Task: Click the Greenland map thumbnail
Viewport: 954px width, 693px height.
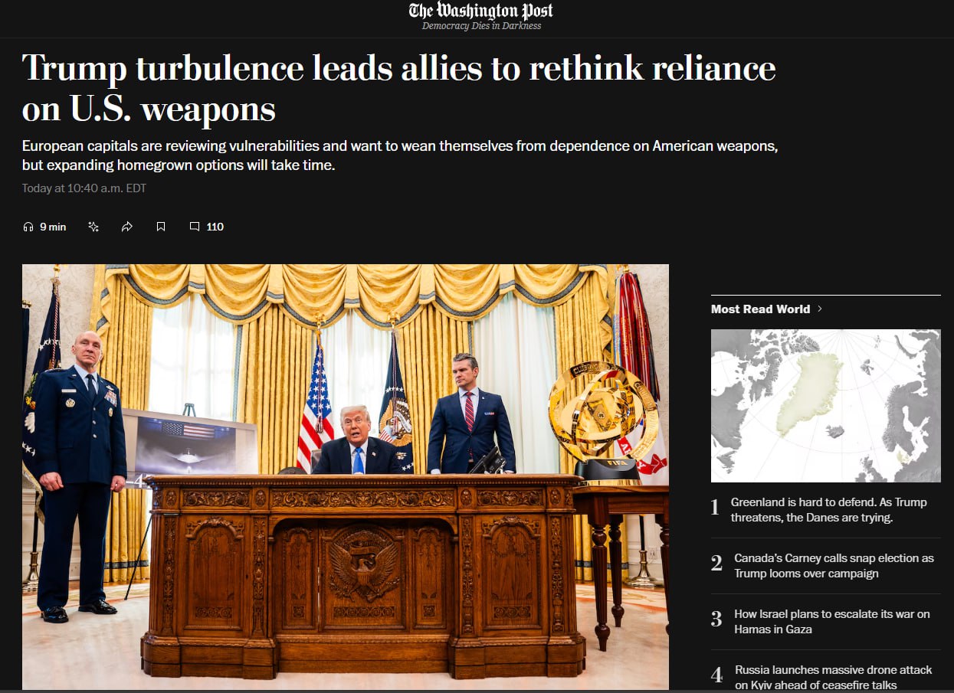Action: [825, 406]
